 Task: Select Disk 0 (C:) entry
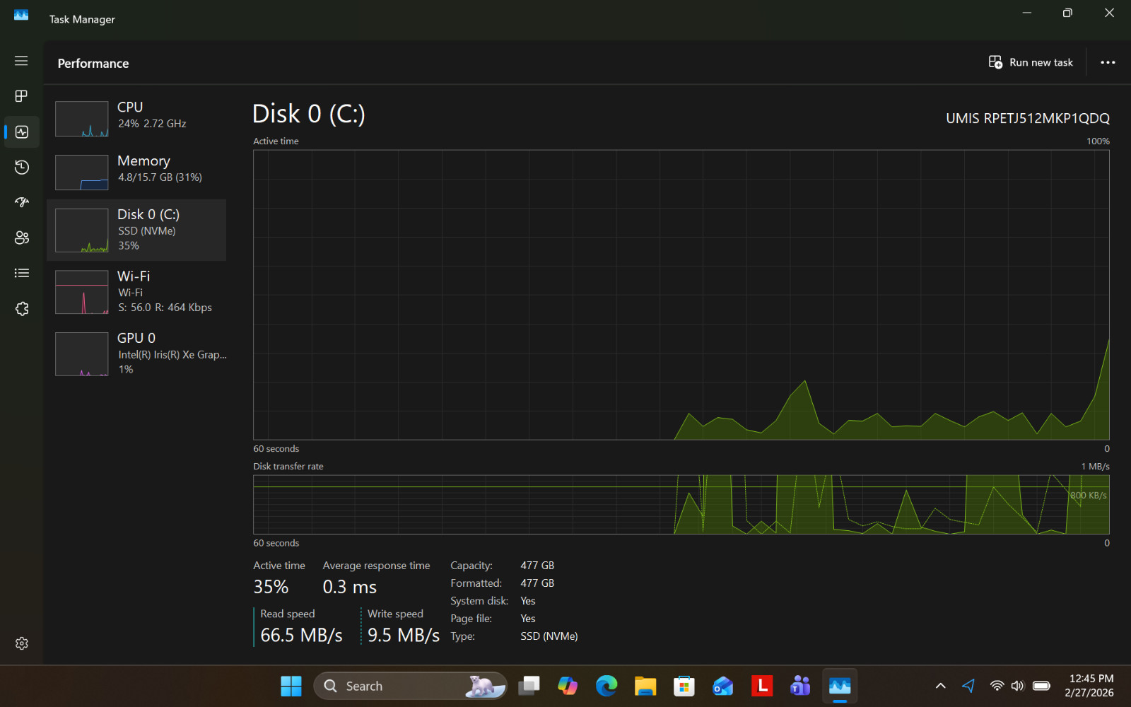pyautogui.click(x=136, y=230)
